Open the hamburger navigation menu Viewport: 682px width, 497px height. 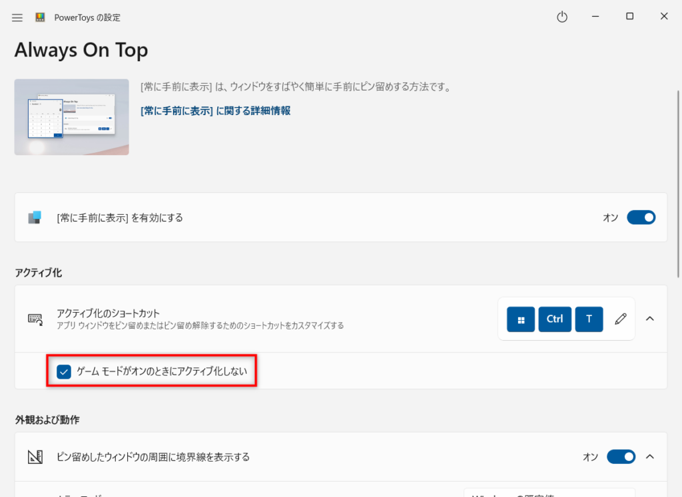coord(17,18)
